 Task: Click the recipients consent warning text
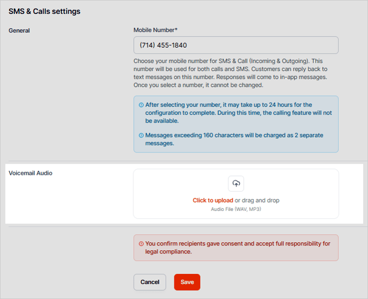(237, 248)
